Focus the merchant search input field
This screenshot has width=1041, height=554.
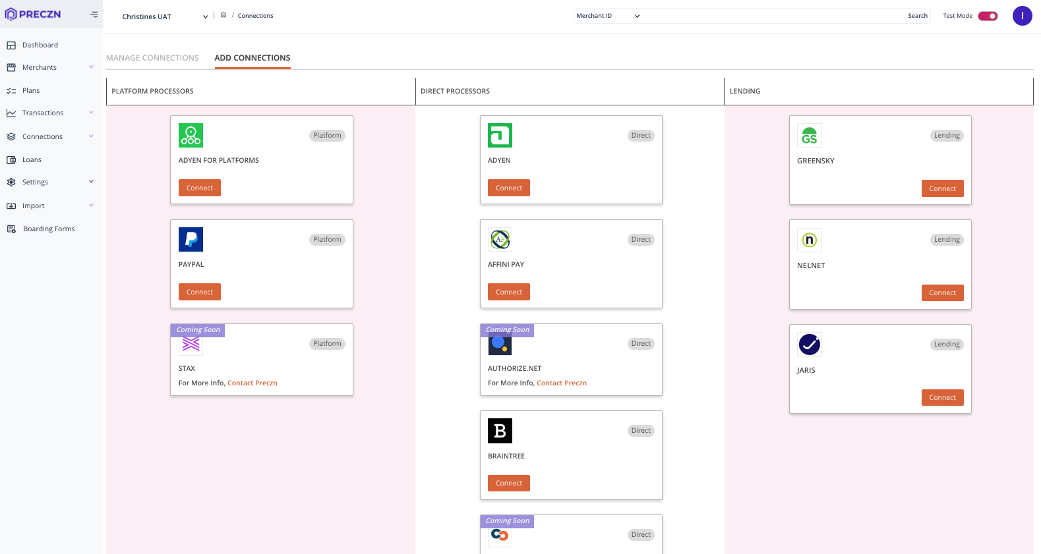tap(775, 16)
